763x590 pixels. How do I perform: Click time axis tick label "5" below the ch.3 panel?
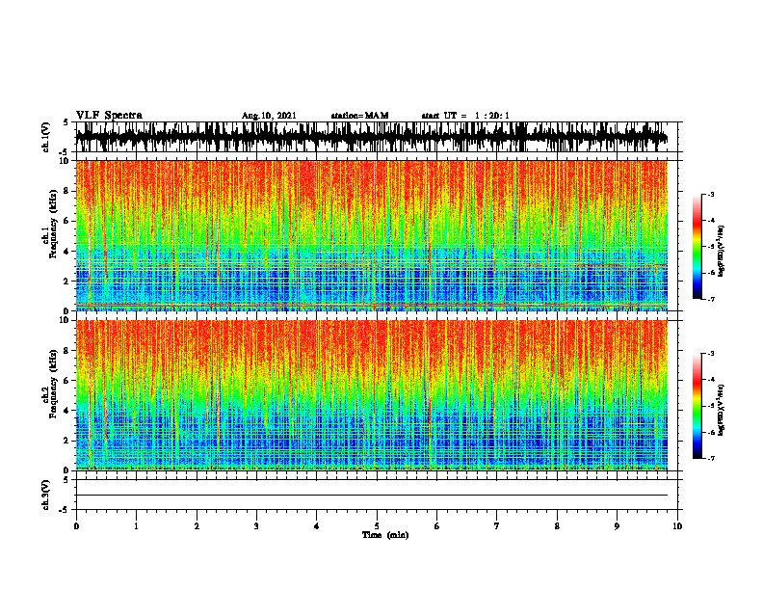[x=377, y=526]
